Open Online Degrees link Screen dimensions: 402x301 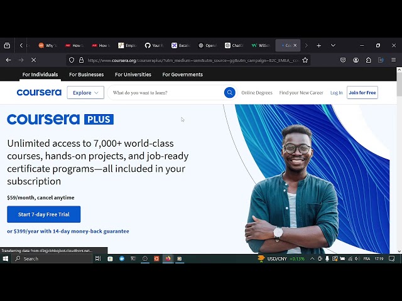[x=257, y=93]
